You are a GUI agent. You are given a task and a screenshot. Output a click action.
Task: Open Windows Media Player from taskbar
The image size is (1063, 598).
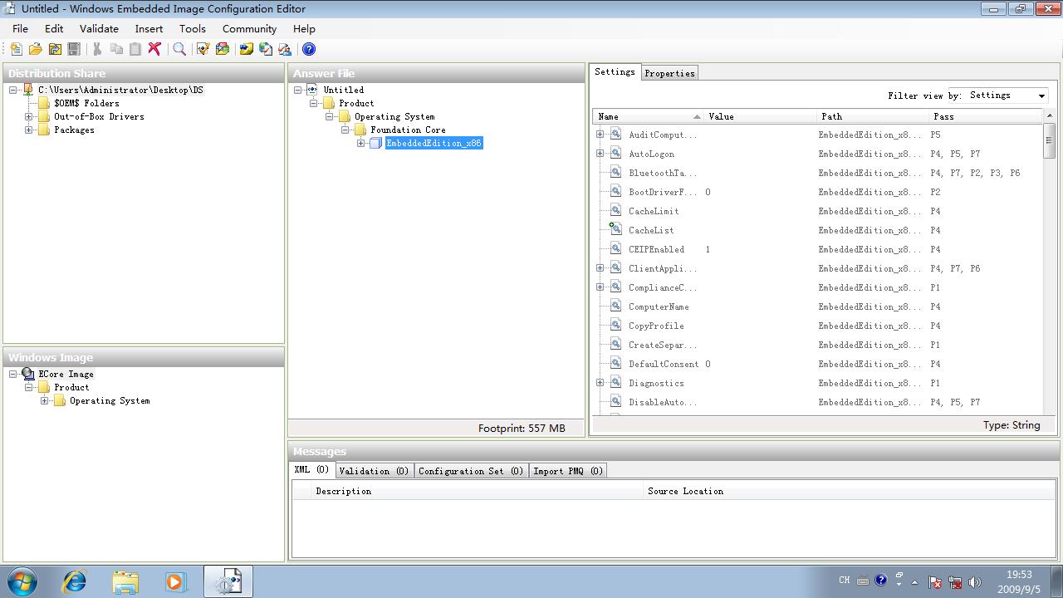point(175,581)
